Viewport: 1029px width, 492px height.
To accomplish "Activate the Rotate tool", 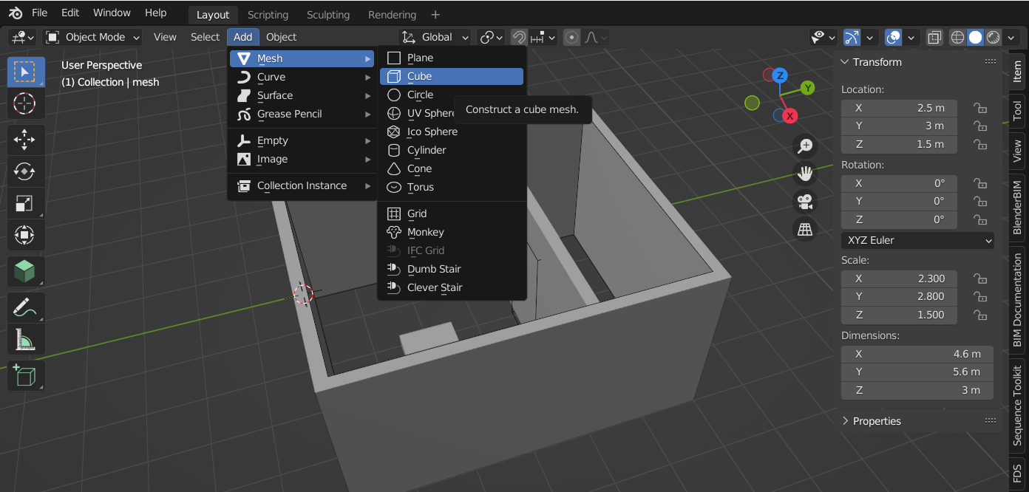I will pyautogui.click(x=24, y=171).
